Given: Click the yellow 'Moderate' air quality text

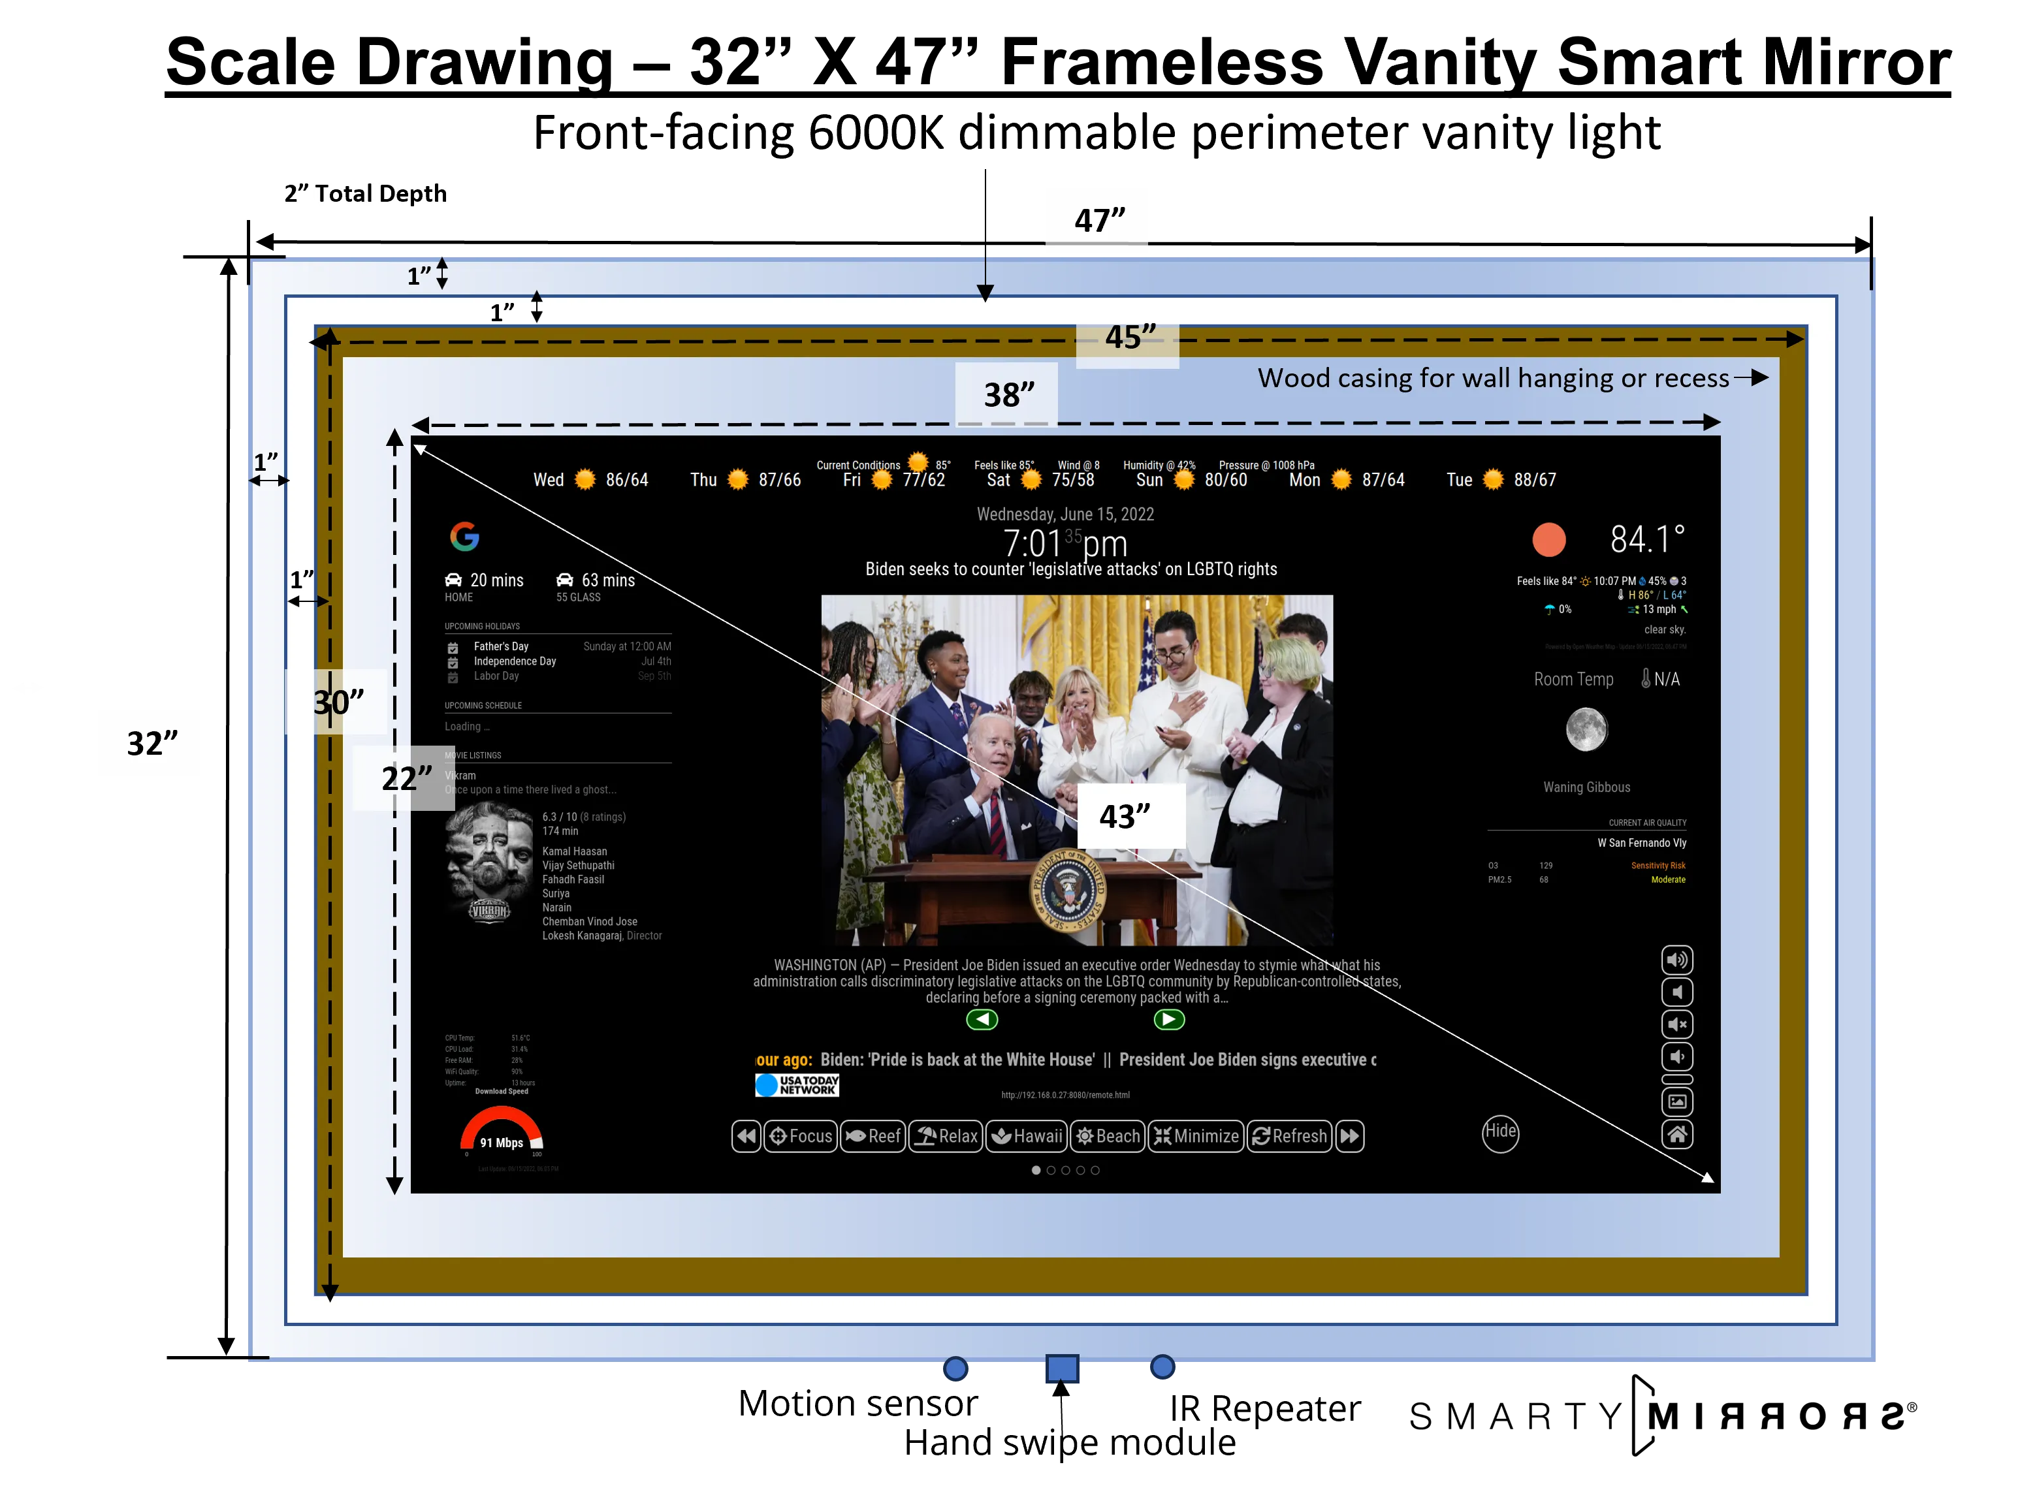Looking at the screenshot, I should coord(1668,879).
